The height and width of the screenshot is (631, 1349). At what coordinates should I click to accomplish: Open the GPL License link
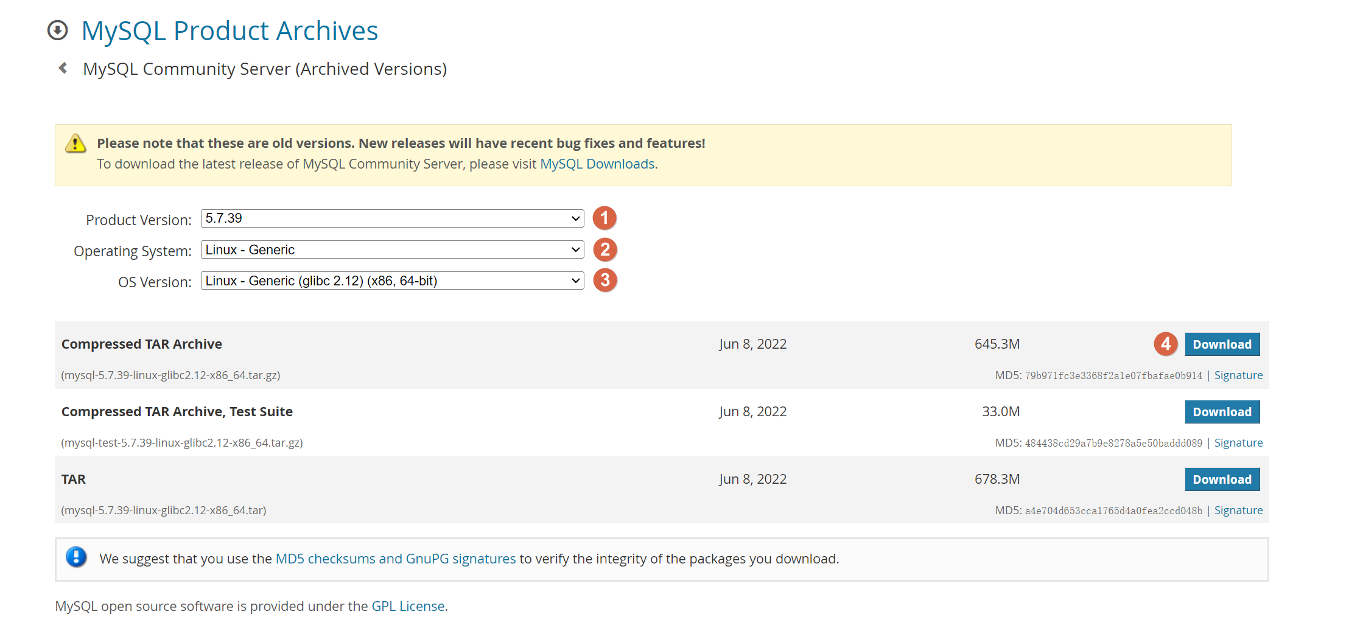click(408, 607)
